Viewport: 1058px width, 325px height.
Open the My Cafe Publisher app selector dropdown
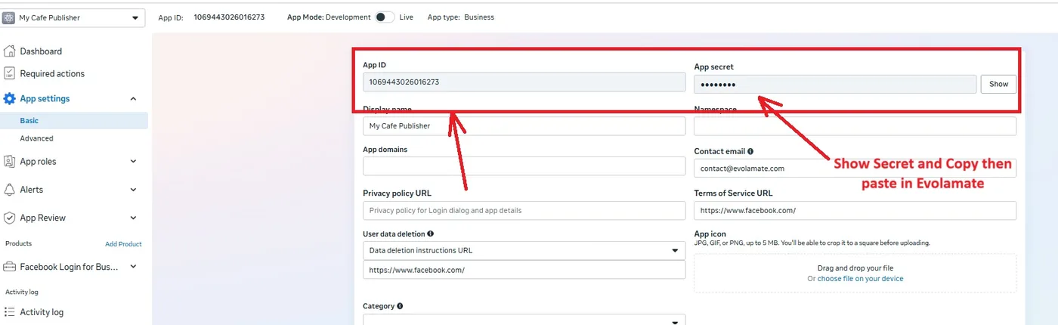pos(73,17)
